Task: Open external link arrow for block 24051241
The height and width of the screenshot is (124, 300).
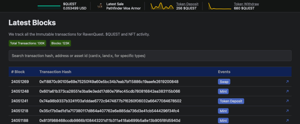Action: click(287, 101)
